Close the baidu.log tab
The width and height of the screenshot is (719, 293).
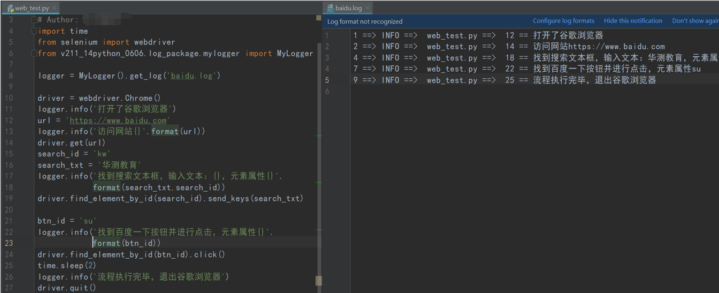tap(367, 8)
